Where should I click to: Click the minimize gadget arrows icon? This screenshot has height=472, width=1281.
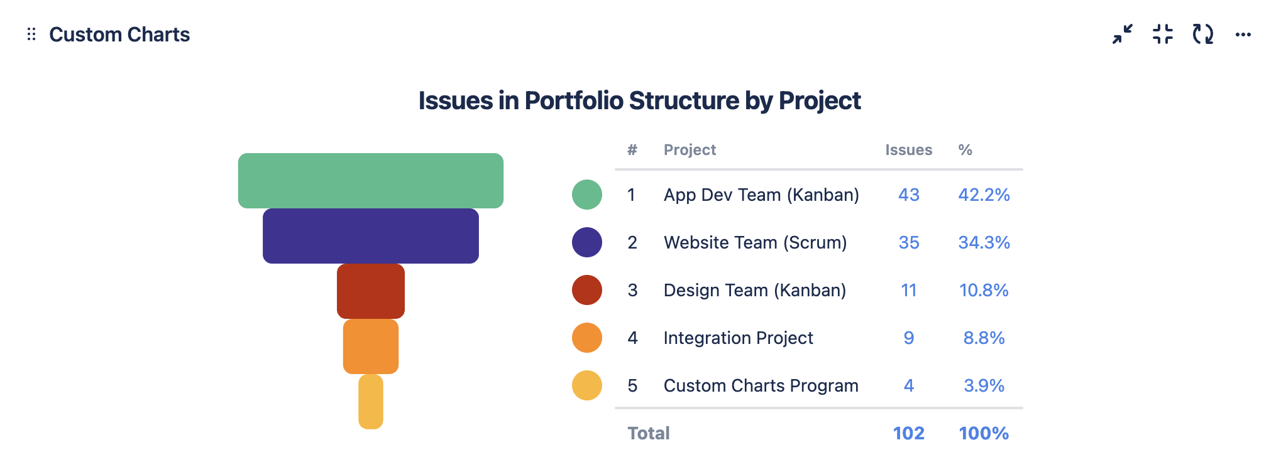(1123, 35)
